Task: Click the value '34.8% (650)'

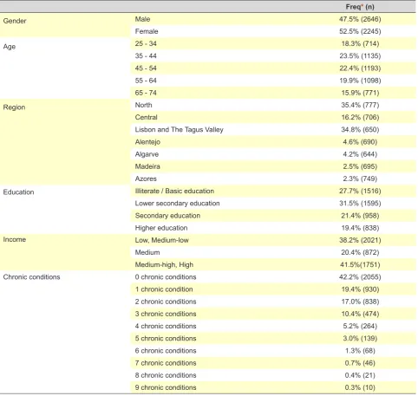Action: tap(360, 129)
